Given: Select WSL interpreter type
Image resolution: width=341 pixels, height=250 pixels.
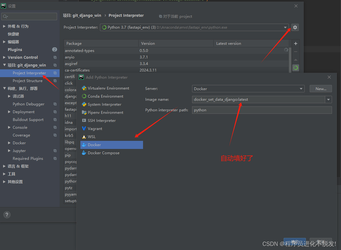Looking at the screenshot, I should pyautogui.click(x=112, y=137).
